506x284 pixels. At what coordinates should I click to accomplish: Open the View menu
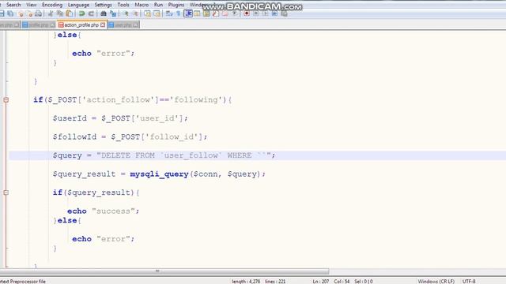click(32, 5)
